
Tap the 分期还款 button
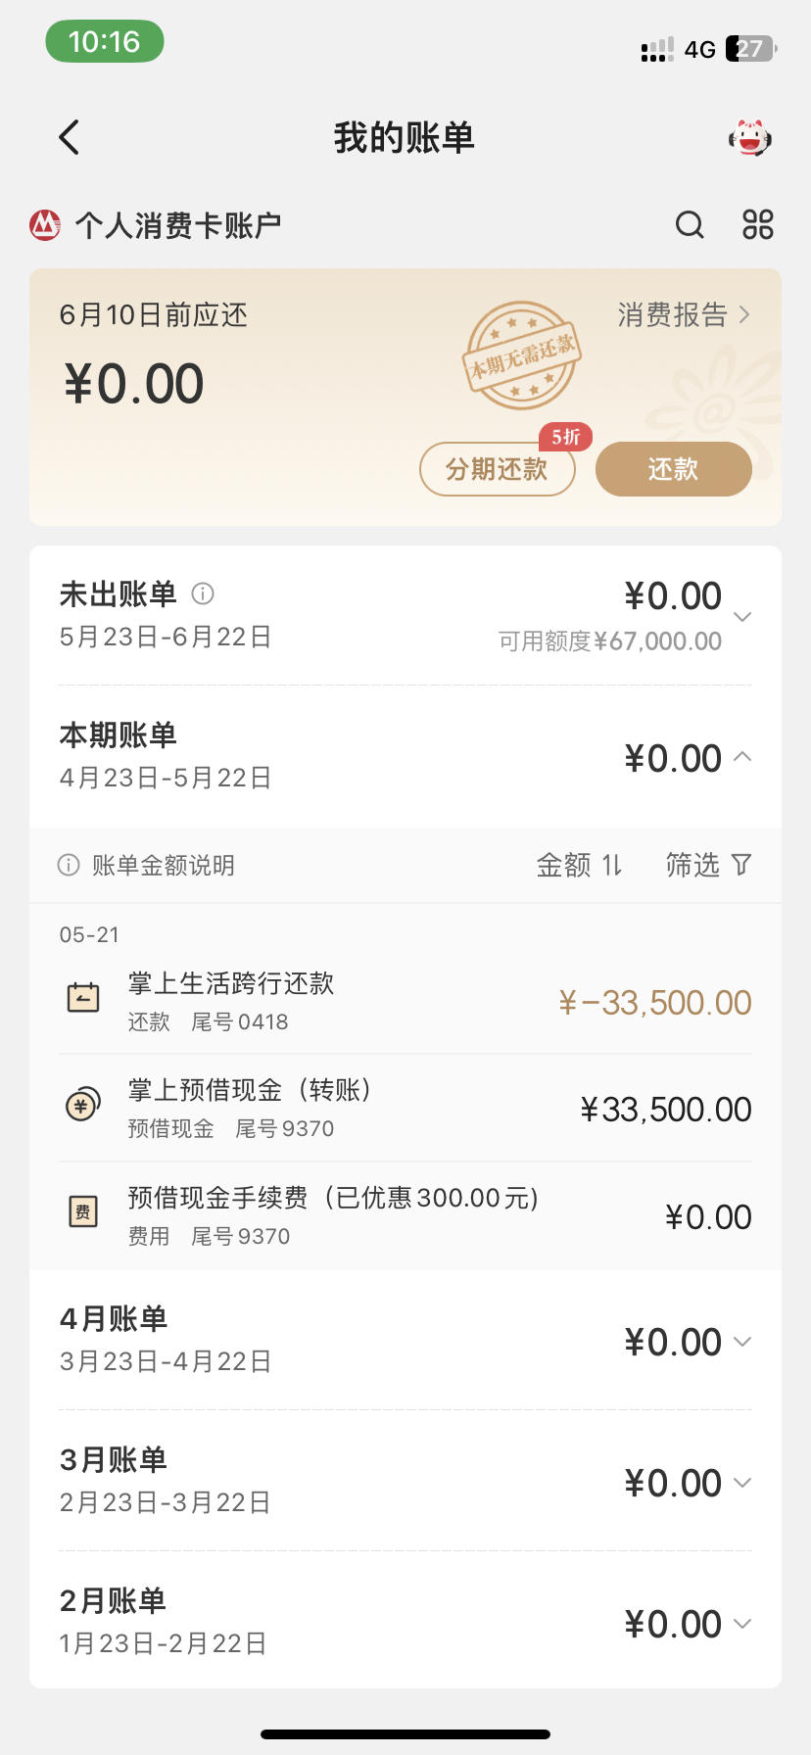coord(497,469)
